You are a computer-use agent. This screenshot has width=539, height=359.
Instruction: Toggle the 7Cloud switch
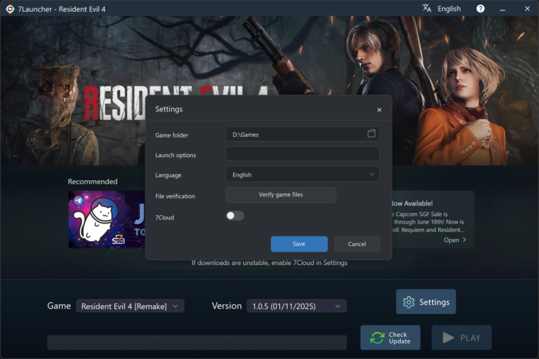tap(235, 216)
